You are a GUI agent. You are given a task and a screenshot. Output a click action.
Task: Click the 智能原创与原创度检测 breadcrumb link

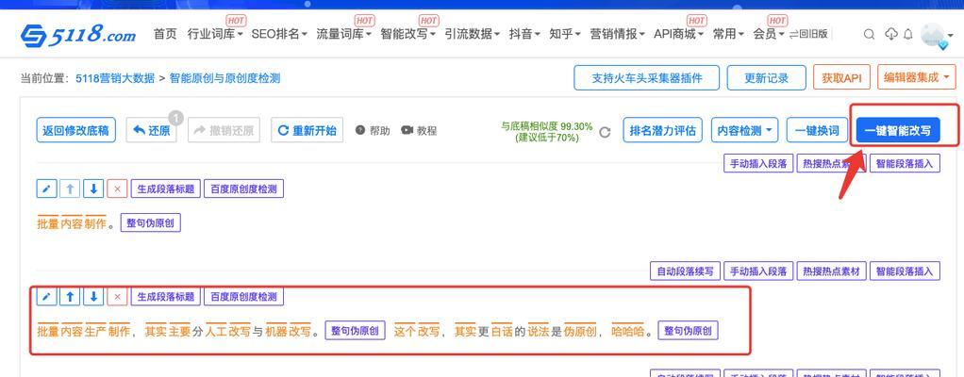(225, 78)
